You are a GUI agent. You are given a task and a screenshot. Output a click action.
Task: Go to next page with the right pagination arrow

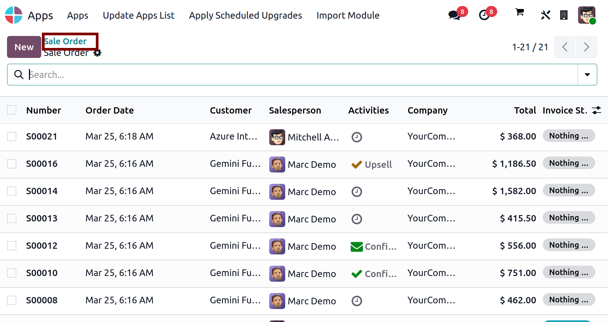click(586, 47)
